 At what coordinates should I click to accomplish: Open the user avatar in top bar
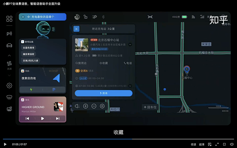77,17
